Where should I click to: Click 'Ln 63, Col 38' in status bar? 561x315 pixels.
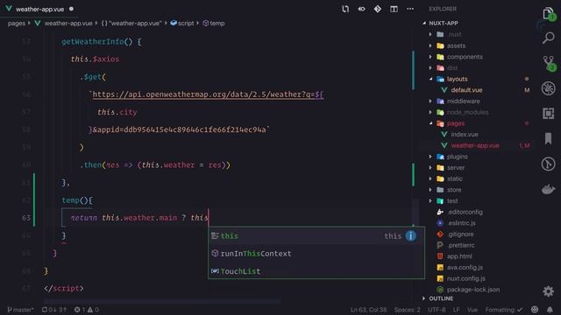pyautogui.click(x=368, y=310)
